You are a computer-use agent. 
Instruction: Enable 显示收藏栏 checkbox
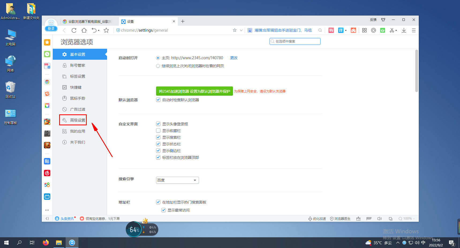click(158, 130)
